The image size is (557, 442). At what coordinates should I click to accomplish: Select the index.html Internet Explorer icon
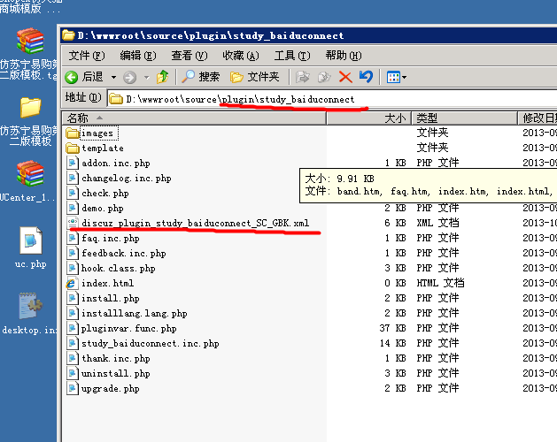click(72, 283)
